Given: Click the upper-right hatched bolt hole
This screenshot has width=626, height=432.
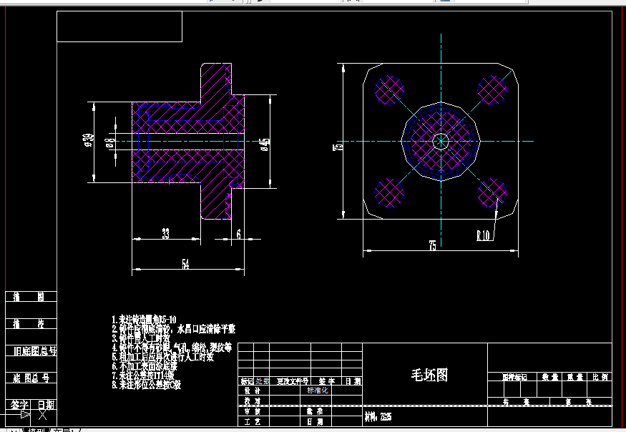Looking at the screenshot, I should coord(492,90).
